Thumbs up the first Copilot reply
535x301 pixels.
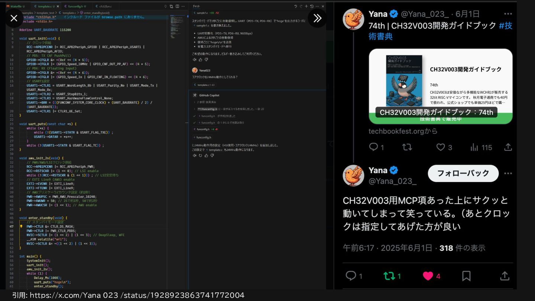(x=201, y=59)
